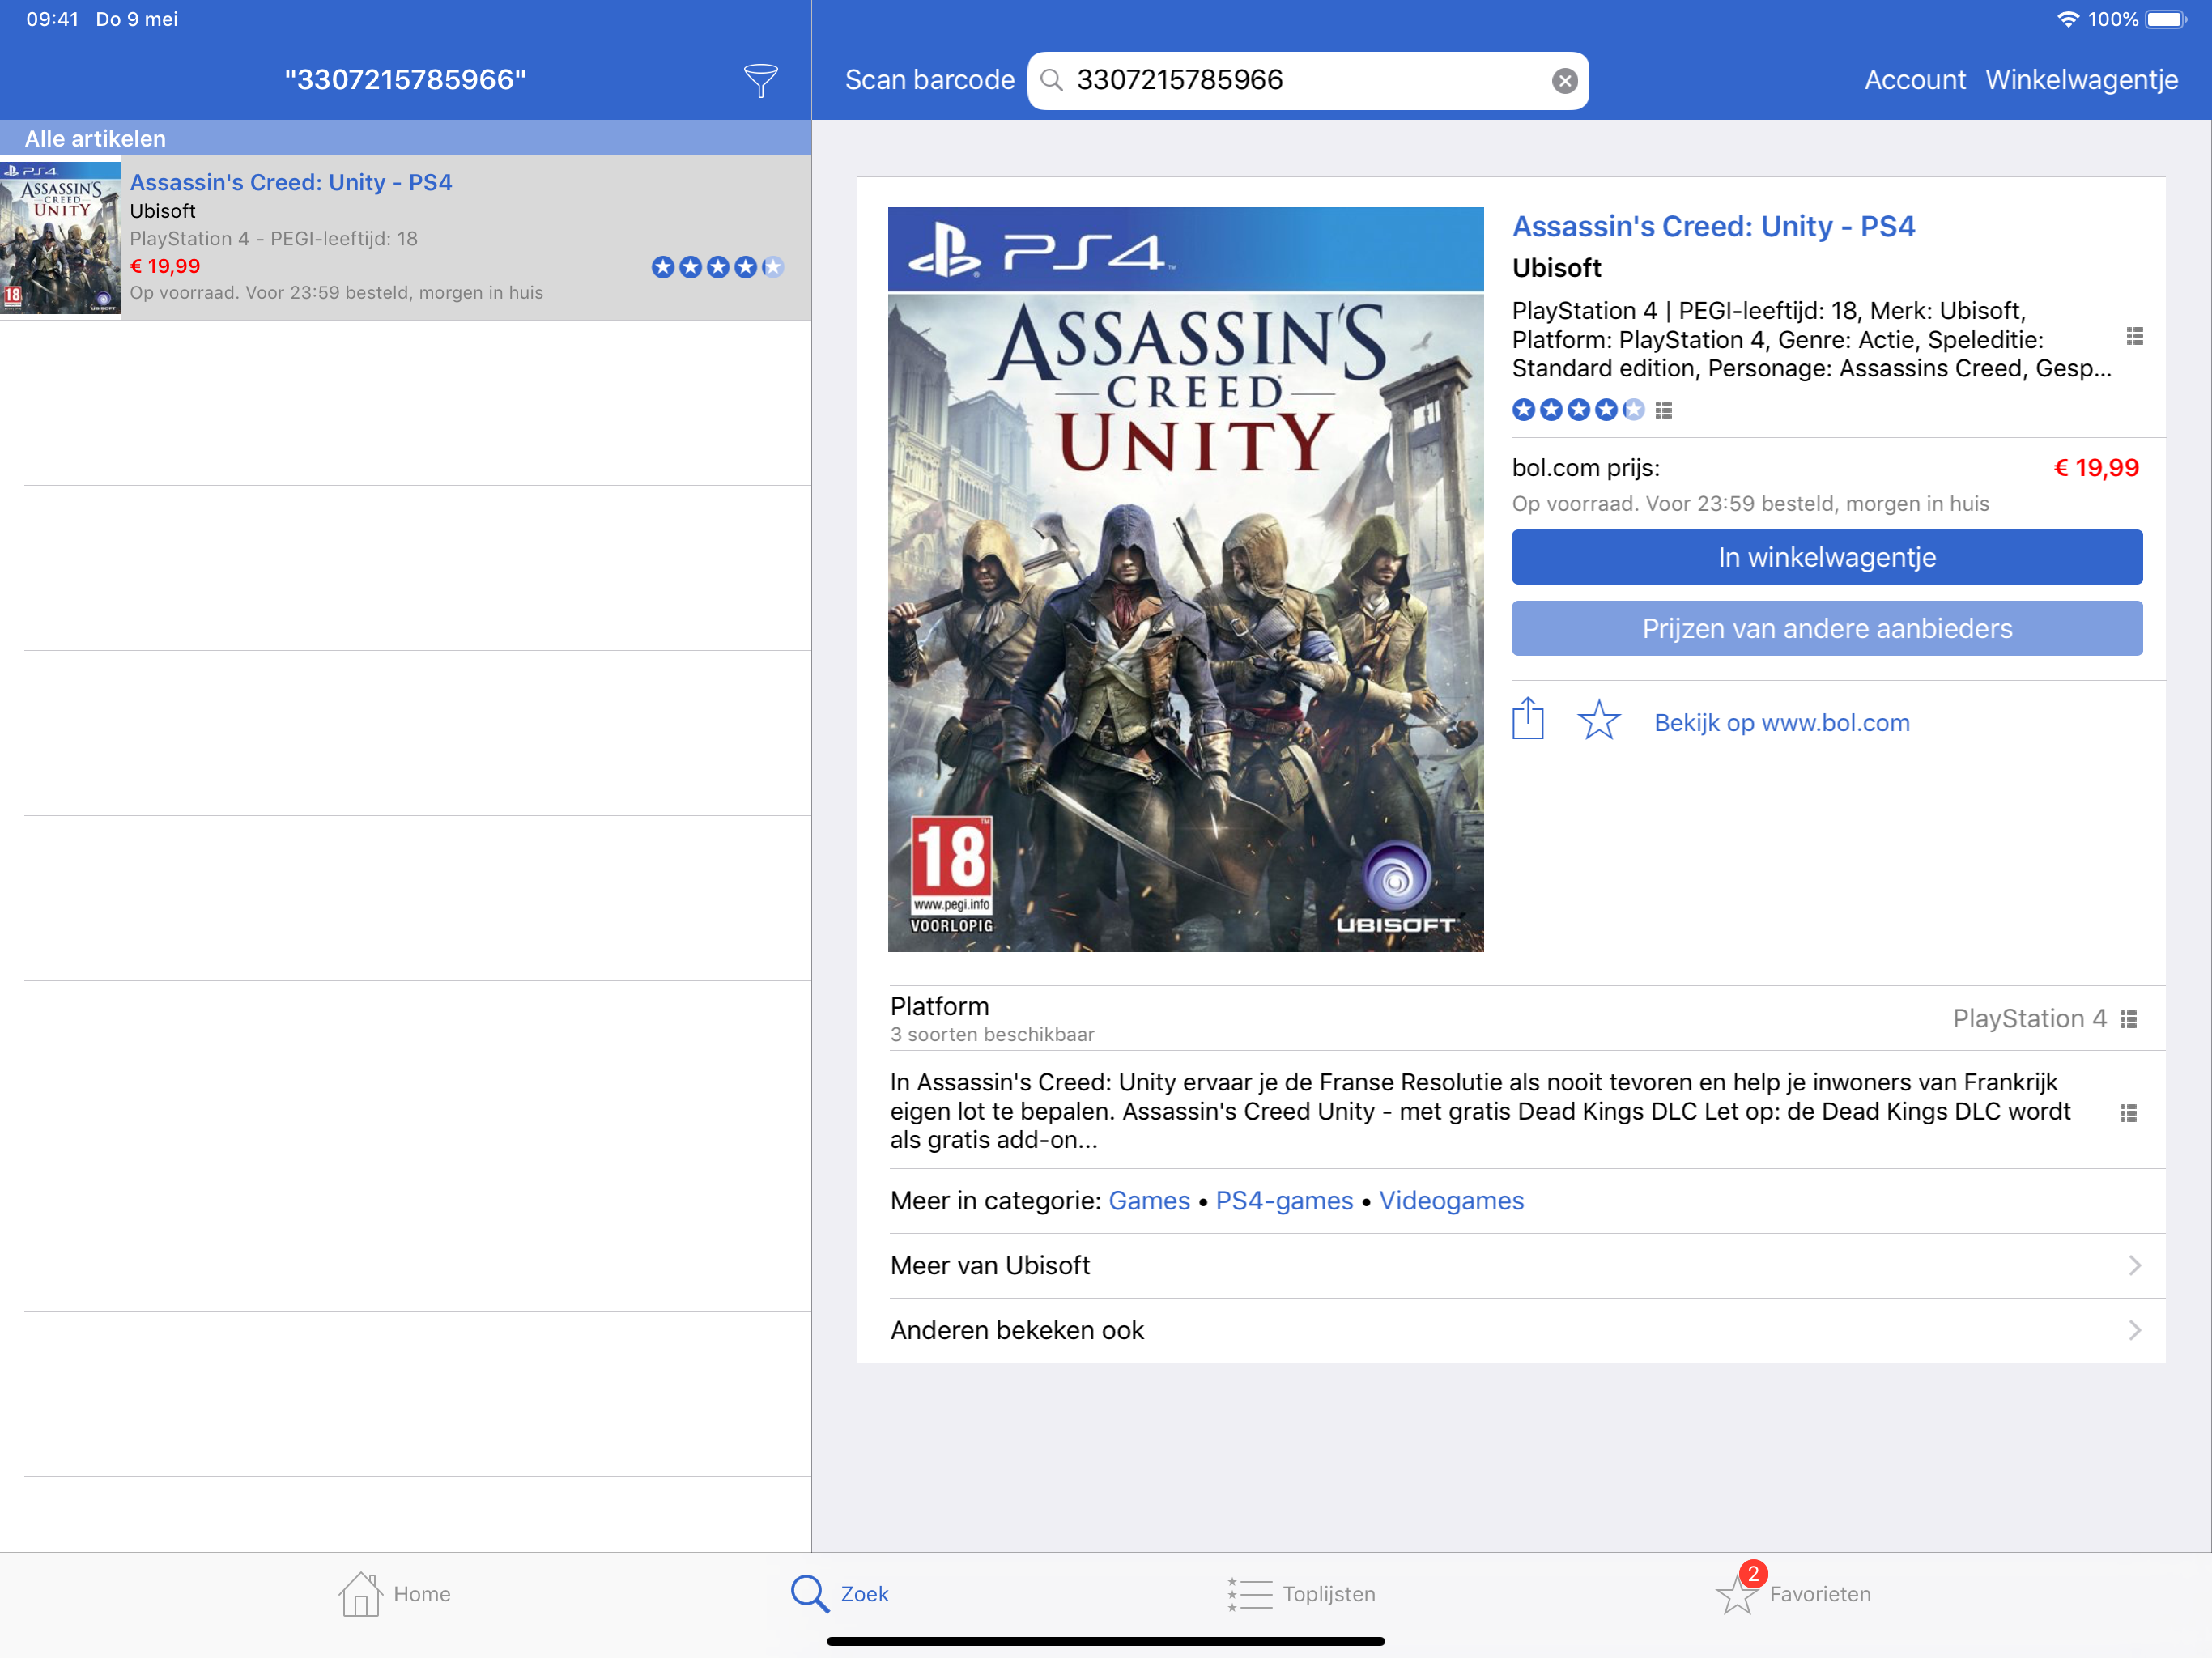Viewport: 2212px width, 1658px height.
Task: Open Bekijk op www.bol.com link
Action: click(x=1781, y=722)
